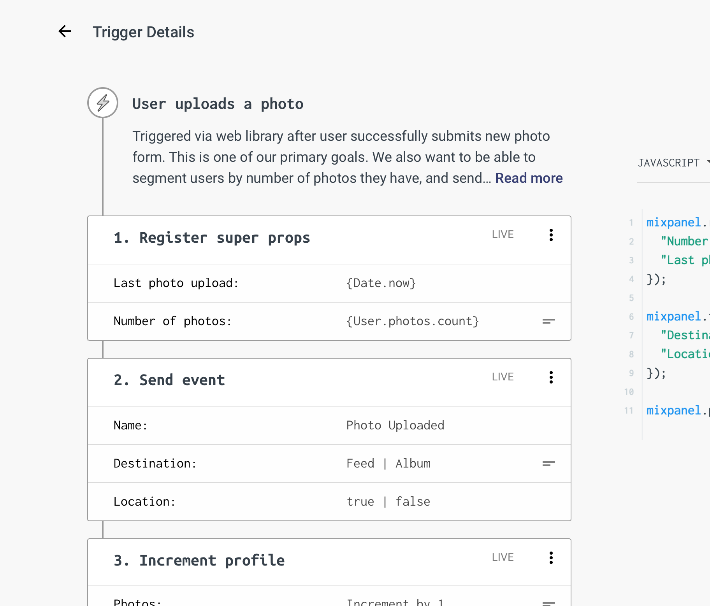
Task: Click the Photo Uploaded name value
Action: click(x=395, y=426)
